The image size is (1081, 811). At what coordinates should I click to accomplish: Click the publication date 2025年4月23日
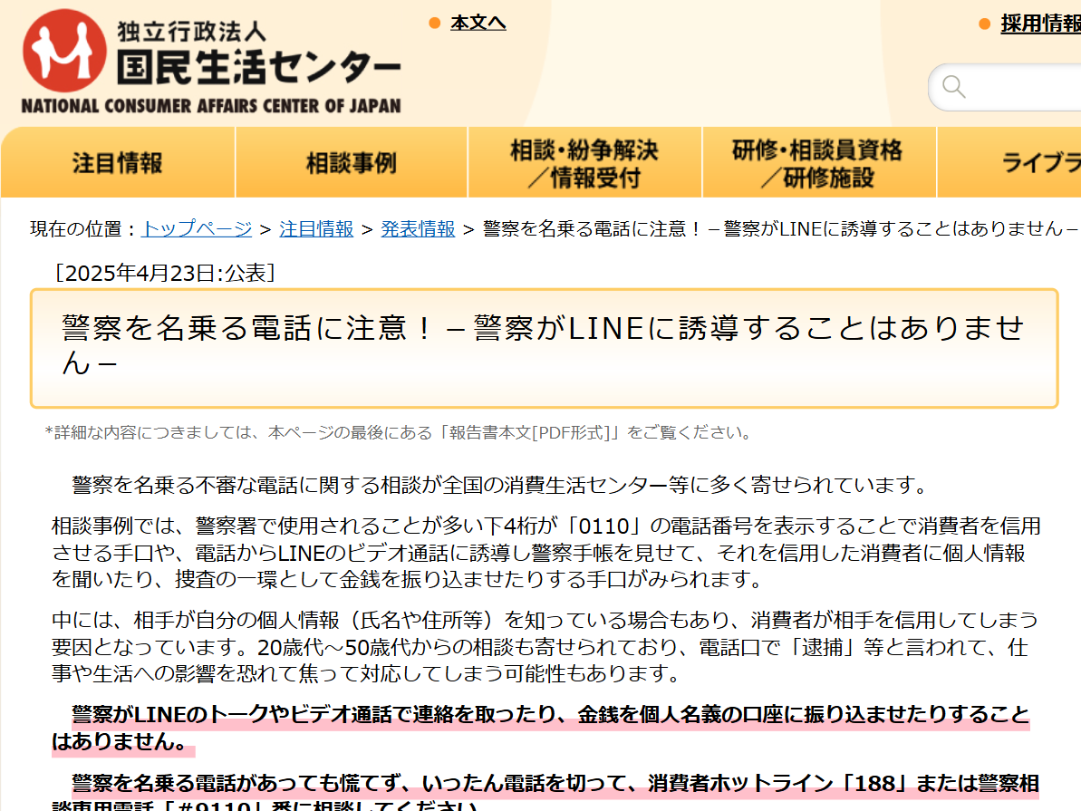(165, 273)
